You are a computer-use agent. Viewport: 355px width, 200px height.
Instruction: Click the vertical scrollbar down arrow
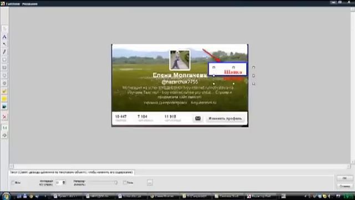[x=353, y=162]
